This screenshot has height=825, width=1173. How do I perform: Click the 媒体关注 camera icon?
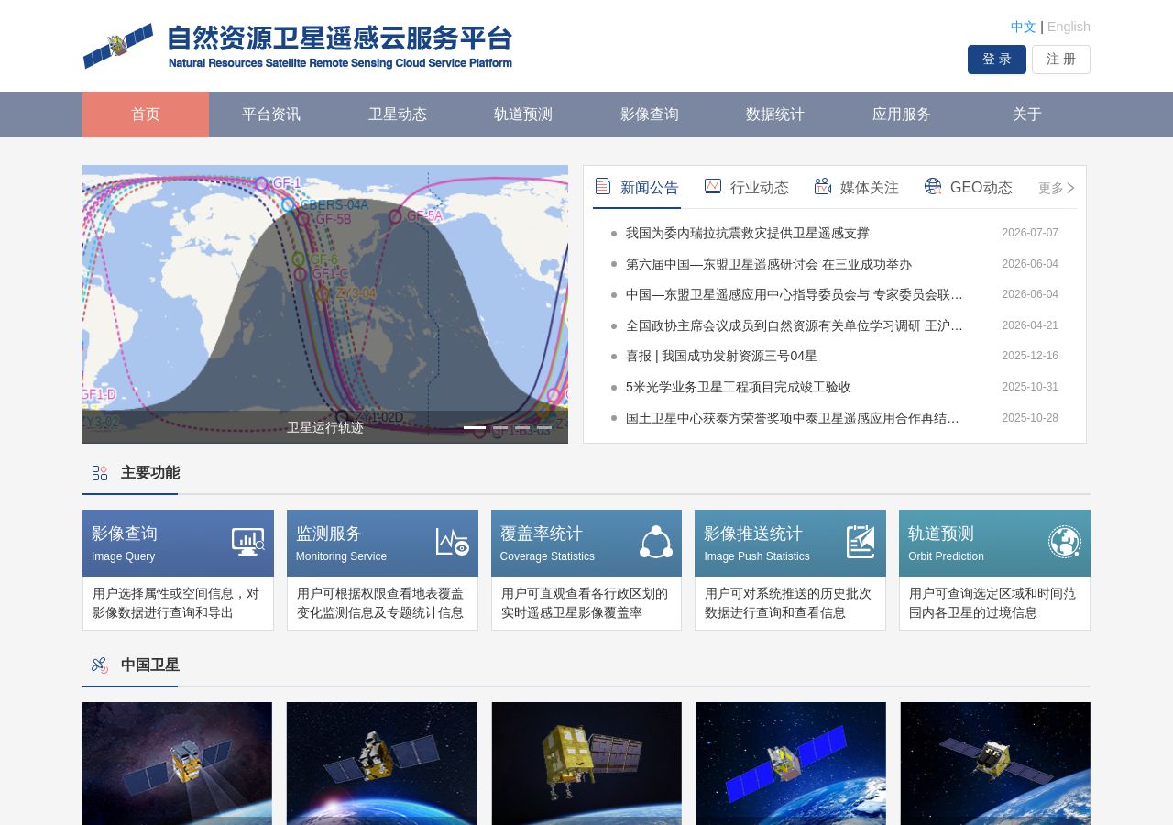(823, 187)
